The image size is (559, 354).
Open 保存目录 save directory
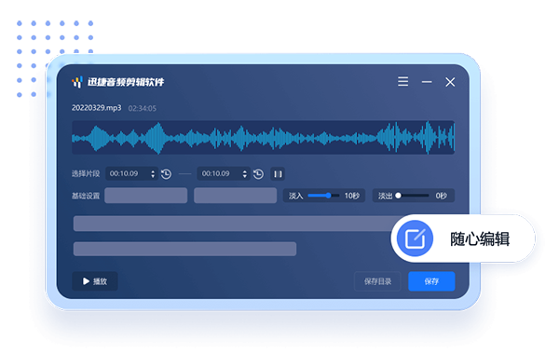tap(377, 281)
